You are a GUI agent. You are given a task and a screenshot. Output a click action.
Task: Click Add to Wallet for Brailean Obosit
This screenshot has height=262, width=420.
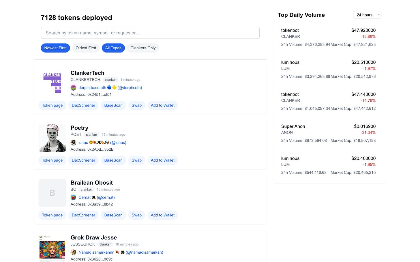163,215
